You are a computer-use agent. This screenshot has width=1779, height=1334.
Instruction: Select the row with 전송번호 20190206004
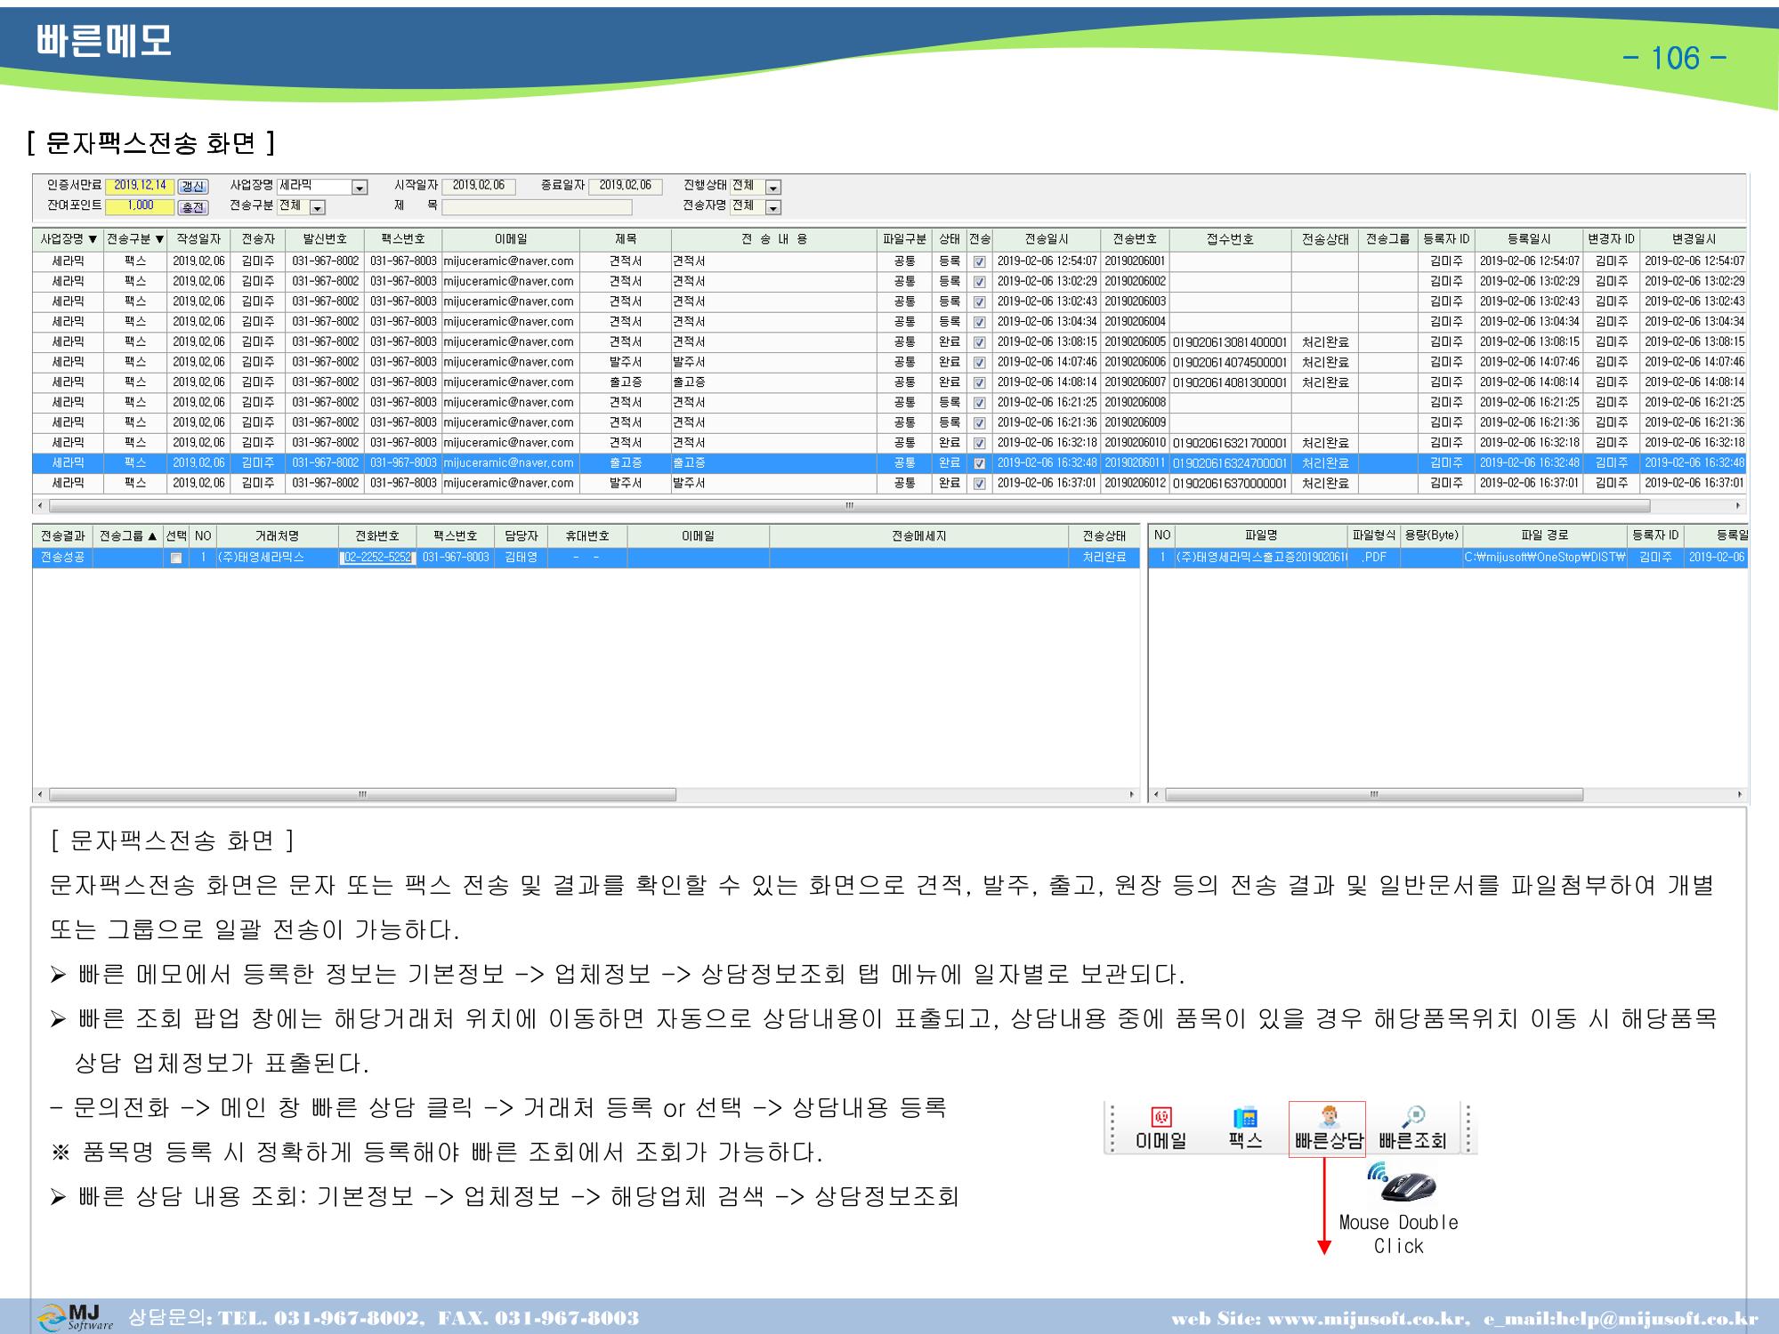point(890,322)
